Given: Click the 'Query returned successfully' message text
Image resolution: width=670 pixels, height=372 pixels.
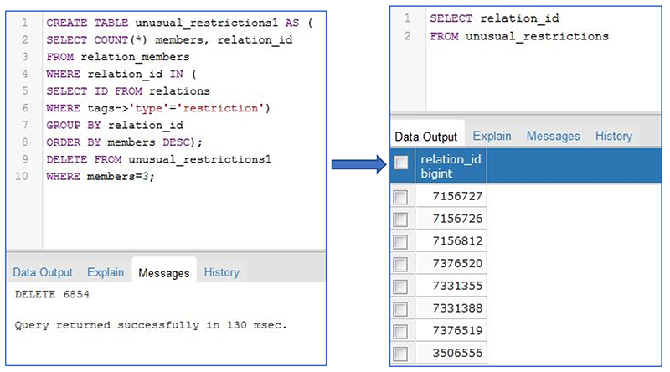Looking at the screenshot, I should [151, 325].
